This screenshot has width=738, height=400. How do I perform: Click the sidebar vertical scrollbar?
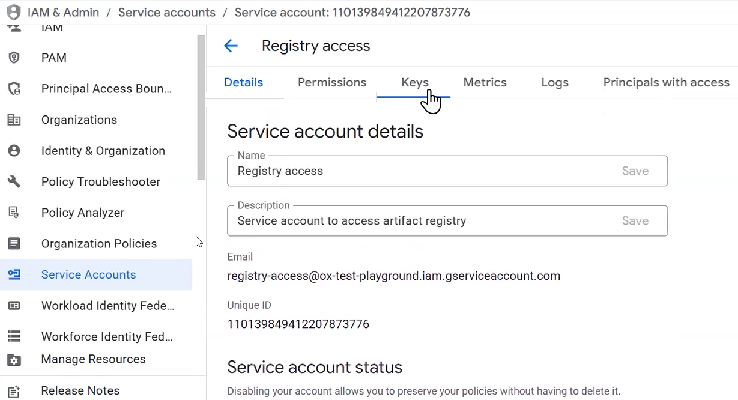[201, 108]
